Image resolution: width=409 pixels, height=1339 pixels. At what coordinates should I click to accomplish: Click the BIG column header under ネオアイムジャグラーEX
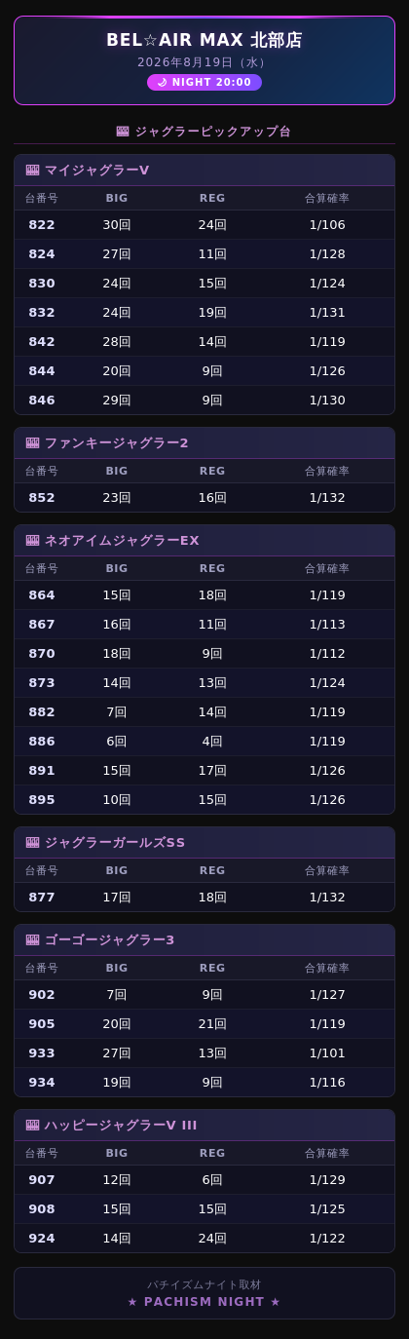coord(117,568)
